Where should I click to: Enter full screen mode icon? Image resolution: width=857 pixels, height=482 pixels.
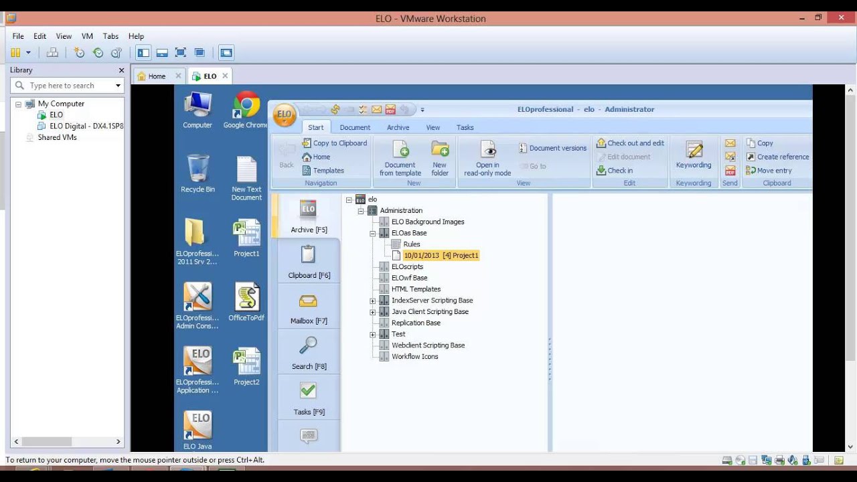(x=181, y=52)
